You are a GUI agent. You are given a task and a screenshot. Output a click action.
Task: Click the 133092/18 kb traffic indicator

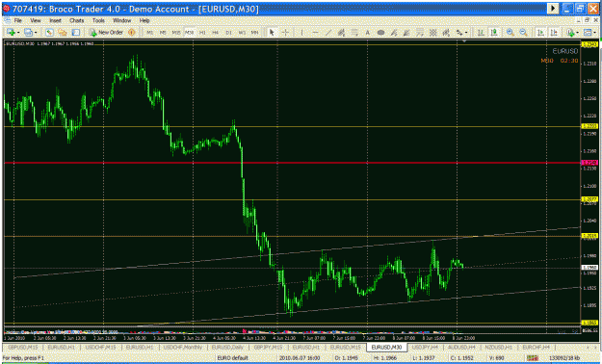coord(564,358)
